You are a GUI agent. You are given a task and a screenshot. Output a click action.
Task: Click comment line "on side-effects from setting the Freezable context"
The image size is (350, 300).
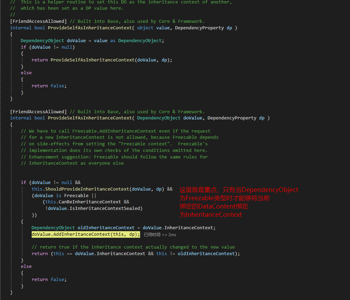point(114,144)
